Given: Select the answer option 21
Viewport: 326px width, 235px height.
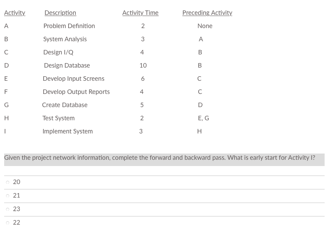Looking at the screenshot, I should pyautogui.click(x=16, y=195).
